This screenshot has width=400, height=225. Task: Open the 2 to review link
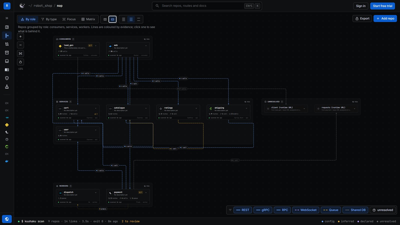click(x=130, y=221)
